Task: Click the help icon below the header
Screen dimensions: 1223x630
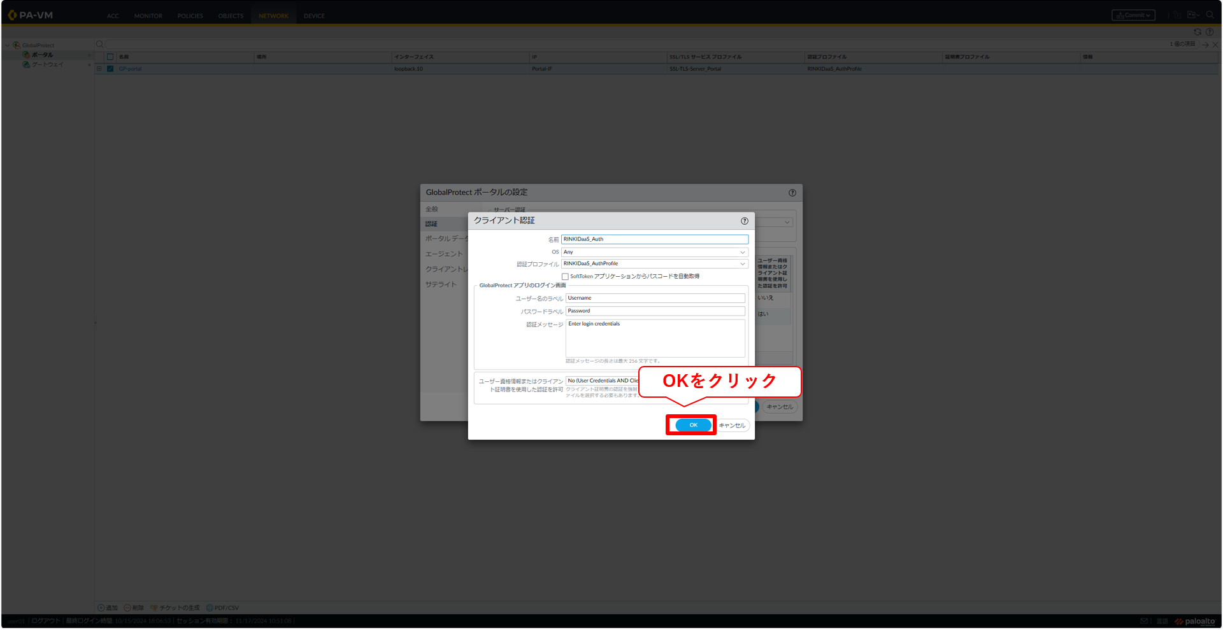Action: click(1209, 32)
